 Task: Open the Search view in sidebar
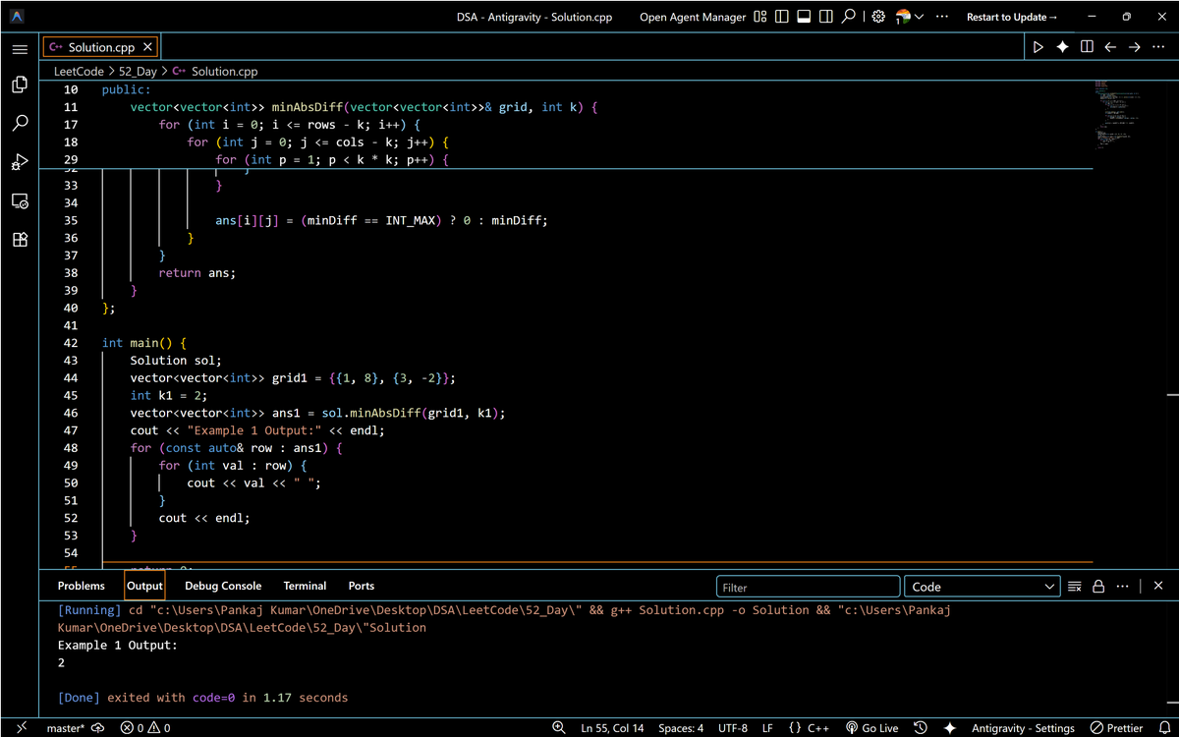point(20,124)
